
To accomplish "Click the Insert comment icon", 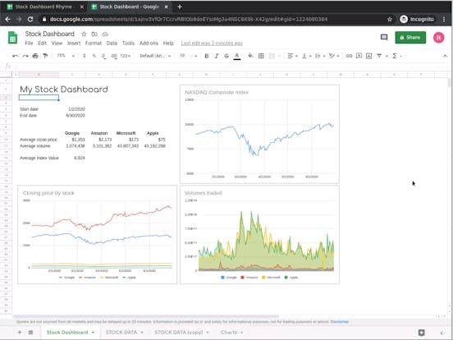I will [x=359, y=56].
